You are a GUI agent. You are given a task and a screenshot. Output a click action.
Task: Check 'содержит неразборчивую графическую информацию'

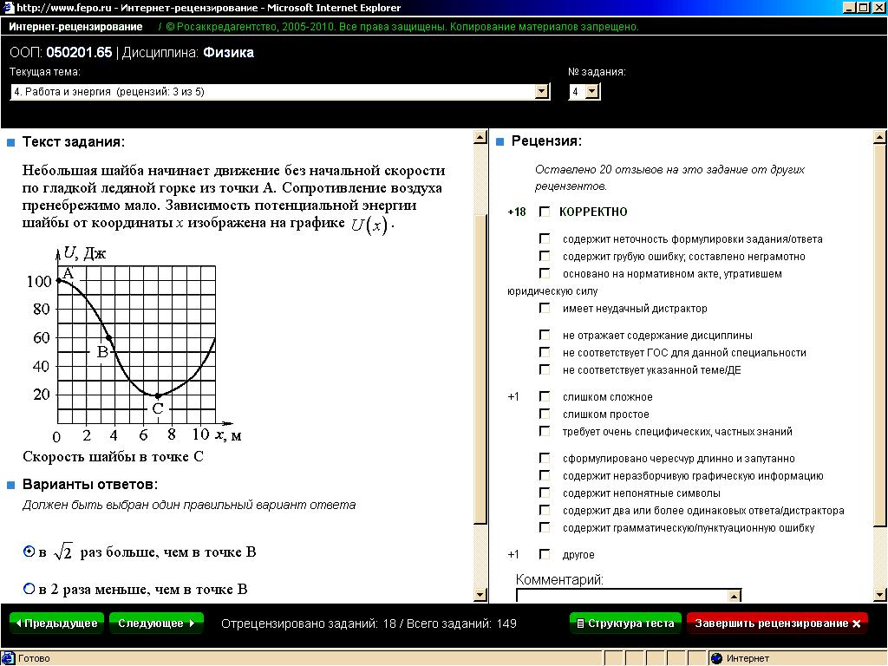(x=545, y=476)
